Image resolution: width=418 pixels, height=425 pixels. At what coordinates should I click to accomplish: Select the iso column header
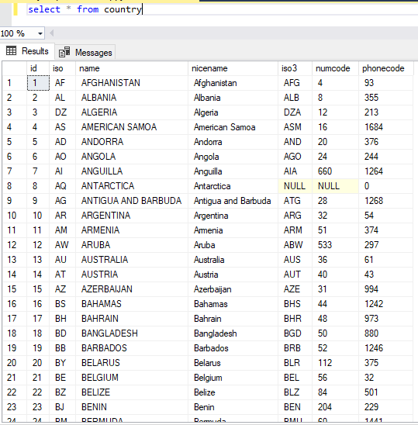click(x=63, y=68)
